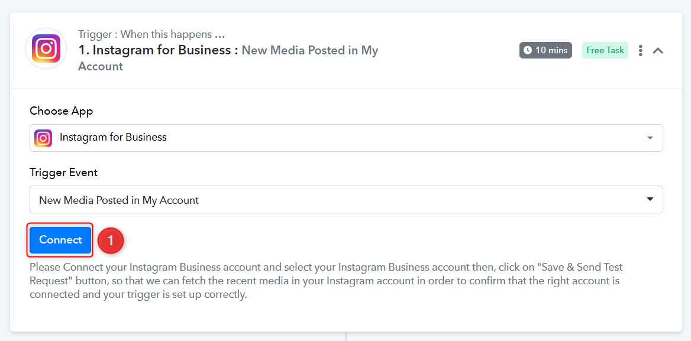Click the Trigger Event label
The width and height of the screenshot is (691, 341).
(63, 173)
